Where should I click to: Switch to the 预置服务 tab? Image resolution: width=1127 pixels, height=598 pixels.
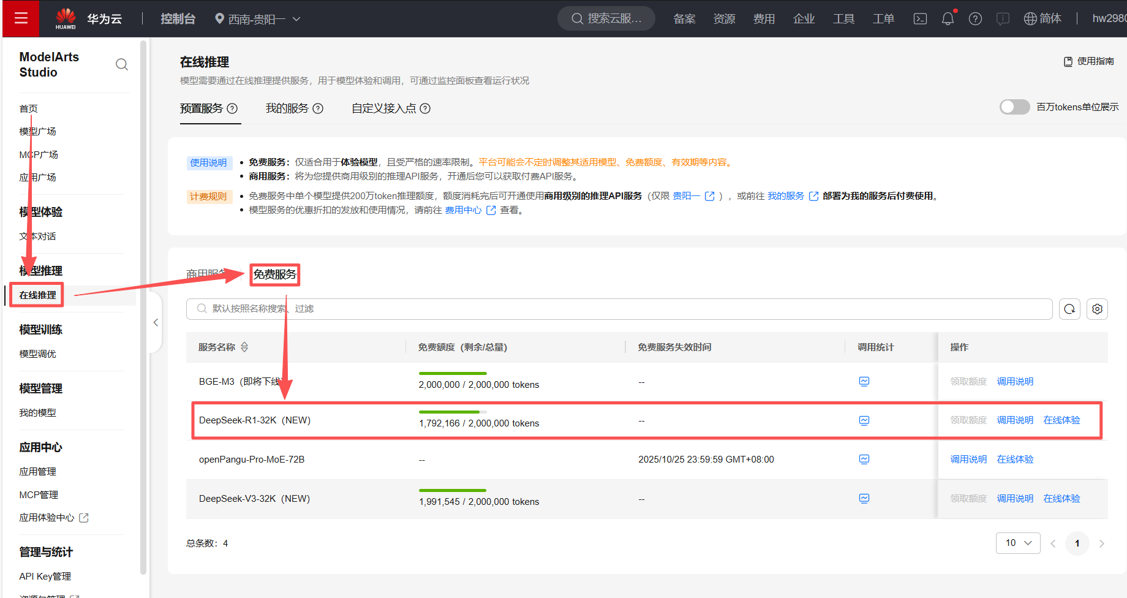click(202, 108)
